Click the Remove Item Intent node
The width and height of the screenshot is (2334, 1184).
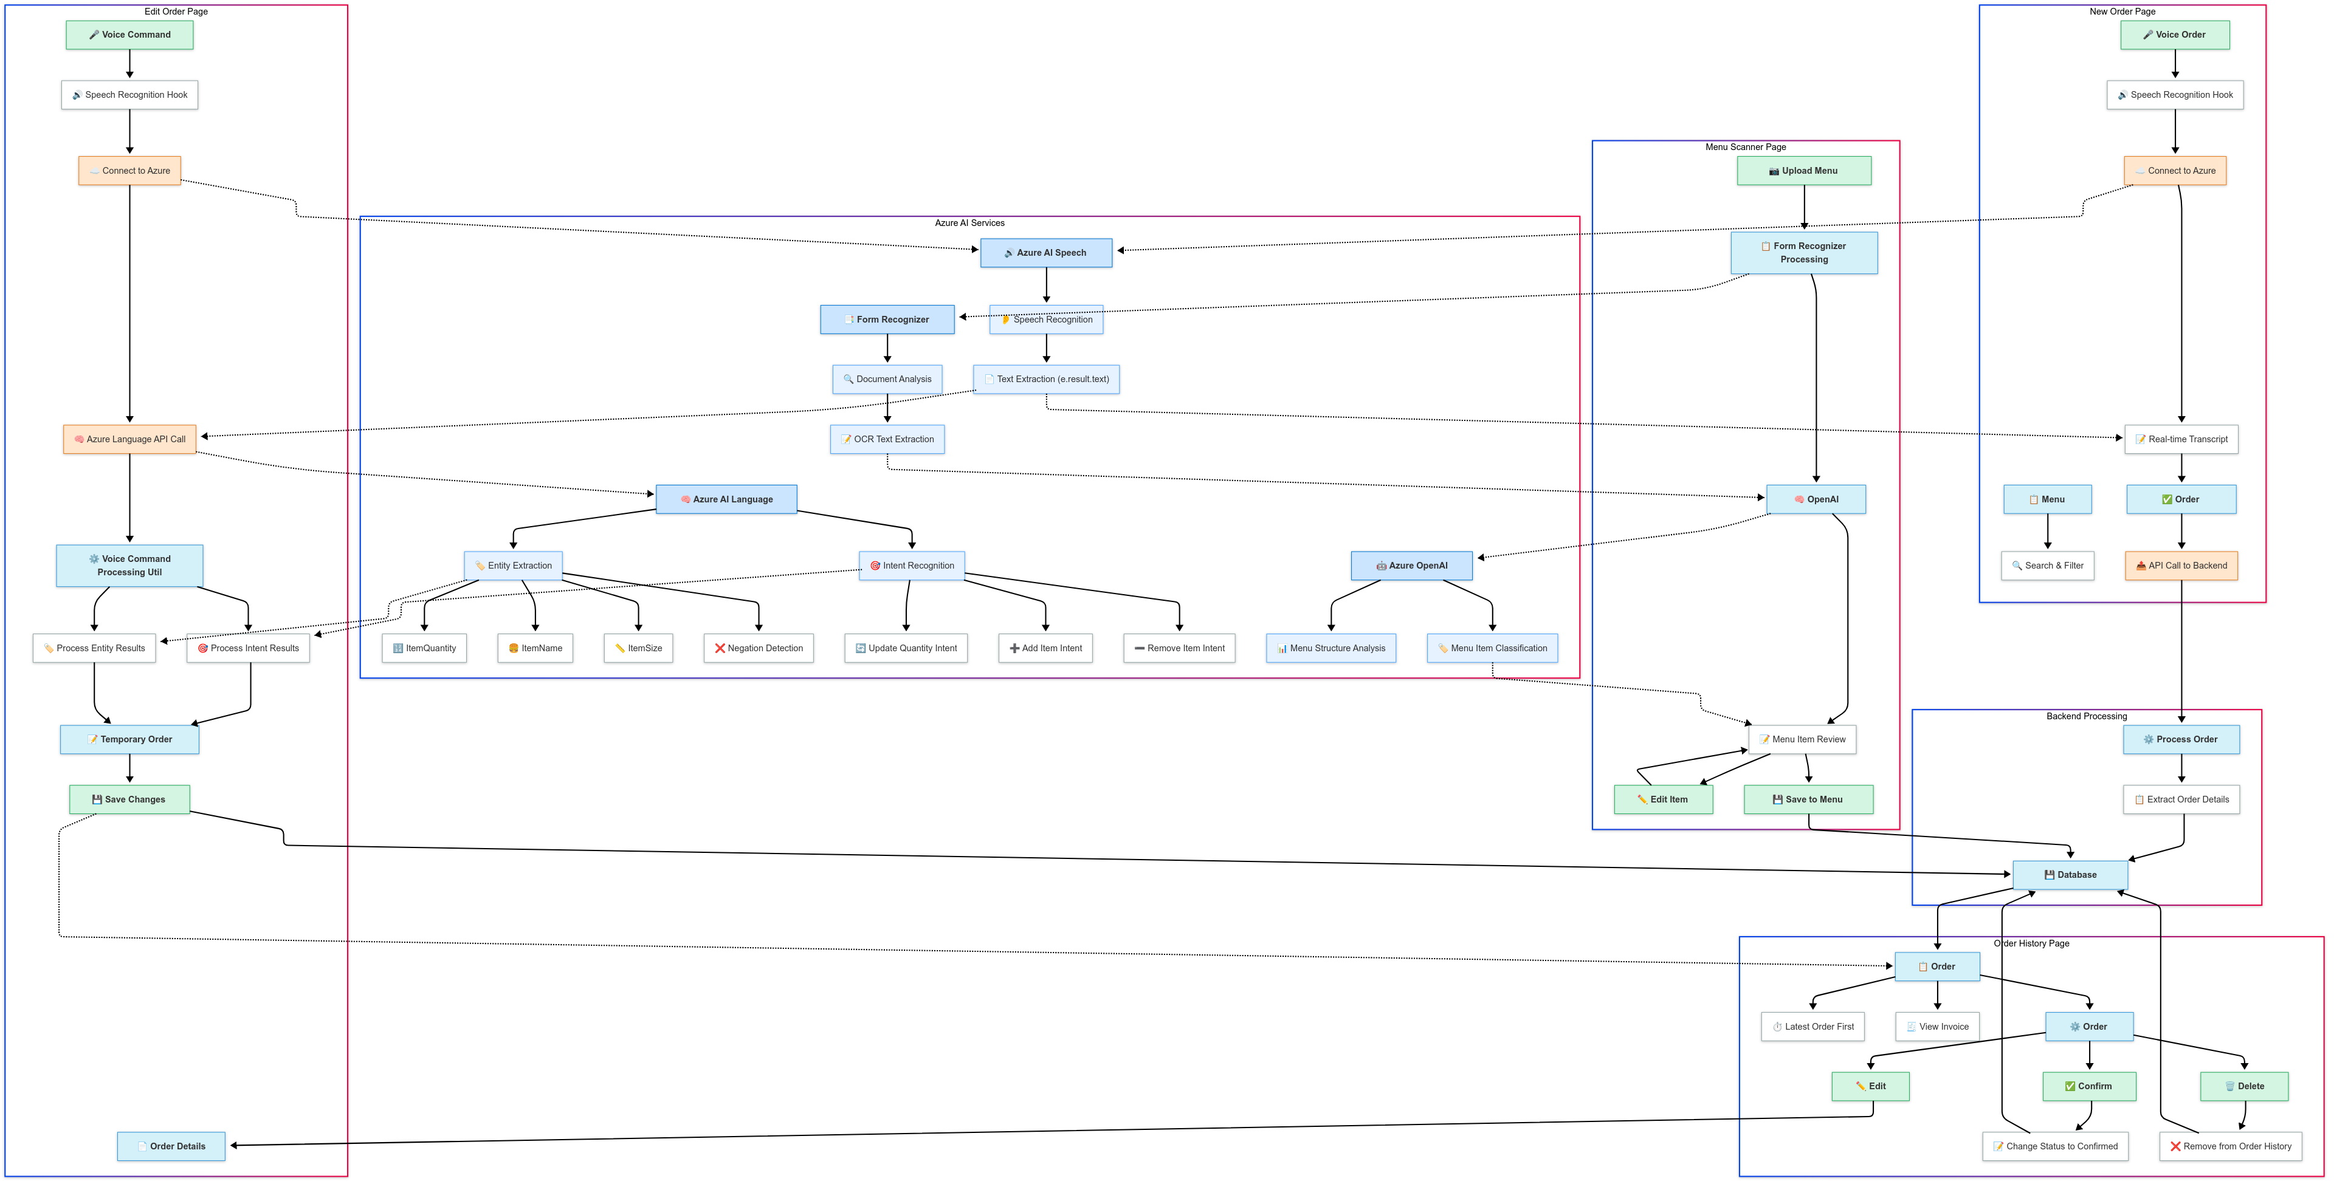pos(1179,649)
